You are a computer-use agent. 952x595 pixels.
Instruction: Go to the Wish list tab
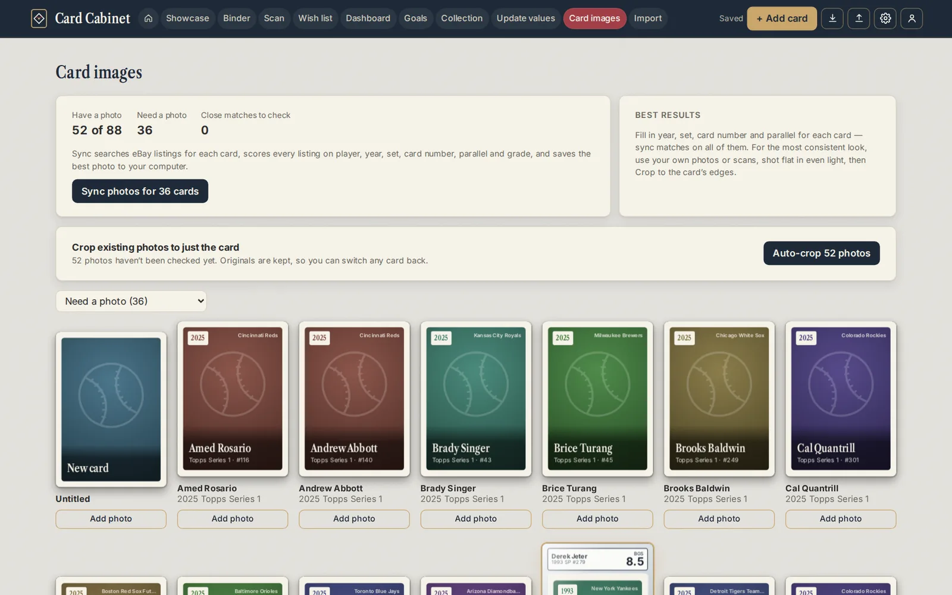[315, 18]
